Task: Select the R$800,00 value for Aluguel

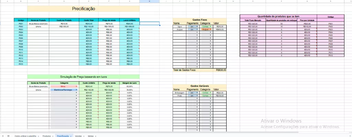Action: [x=220, y=30]
